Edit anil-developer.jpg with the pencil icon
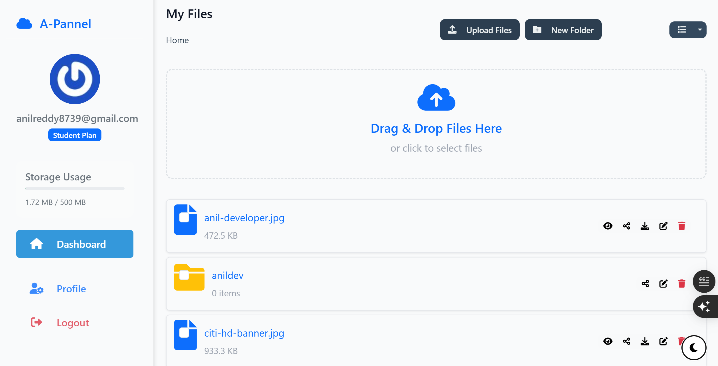 coord(663,226)
